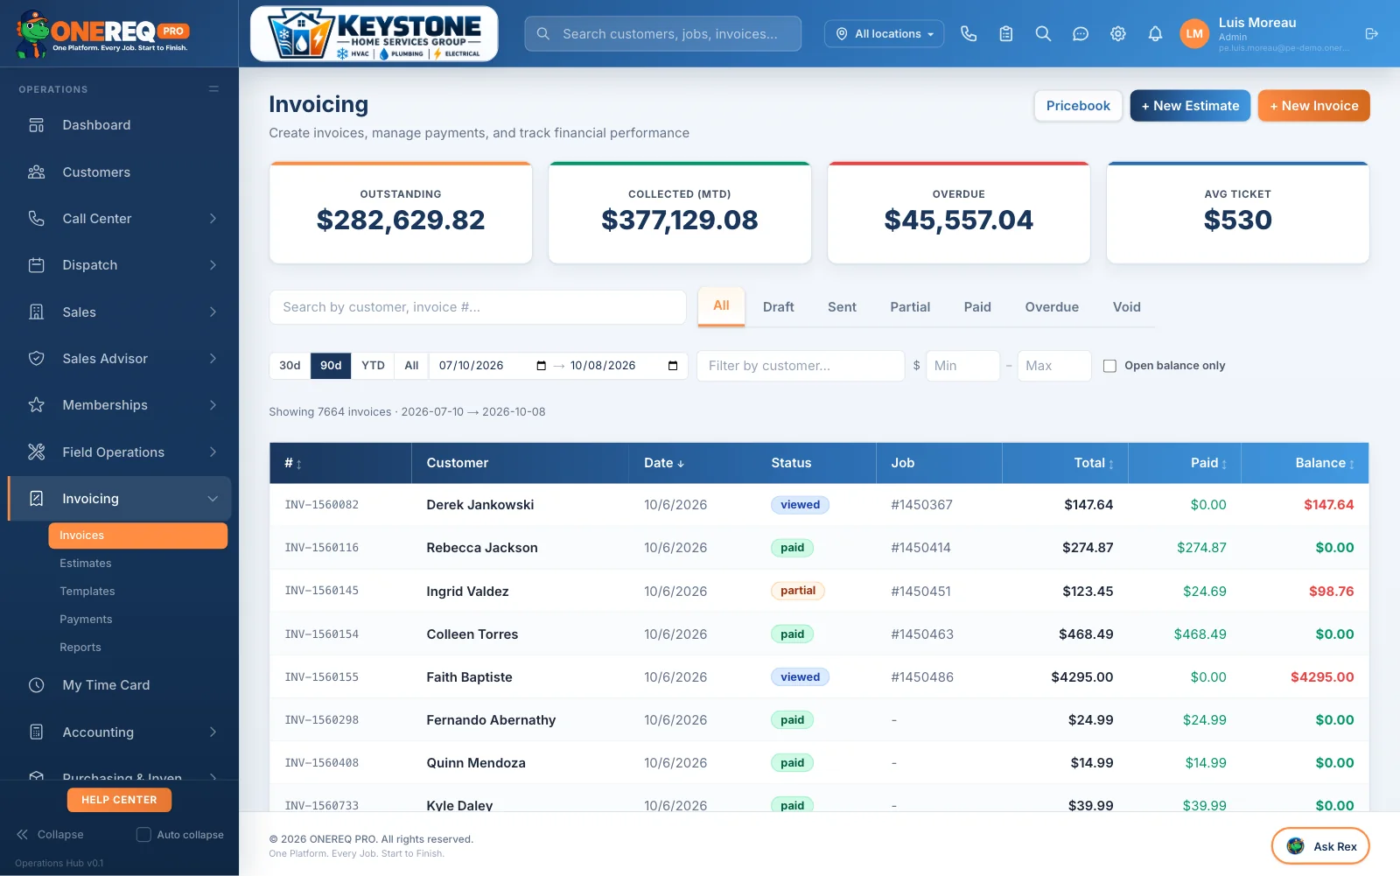Screen dimensions: 1400x876
Task: Click the logout arrow icon
Action: pyautogui.click(x=1371, y=33)
